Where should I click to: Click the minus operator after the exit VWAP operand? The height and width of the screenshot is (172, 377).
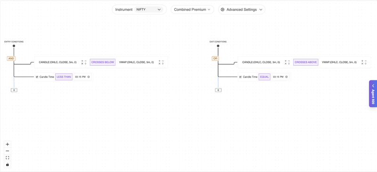point(366,61)
